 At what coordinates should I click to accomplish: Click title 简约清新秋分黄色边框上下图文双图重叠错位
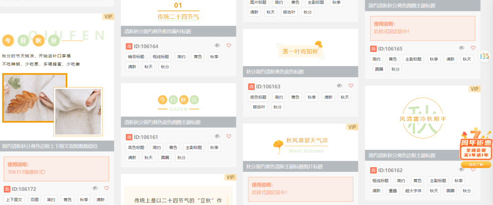50,146
